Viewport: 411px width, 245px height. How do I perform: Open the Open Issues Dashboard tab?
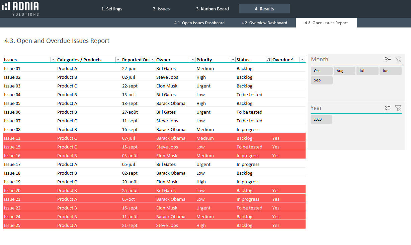pos(199,22)
